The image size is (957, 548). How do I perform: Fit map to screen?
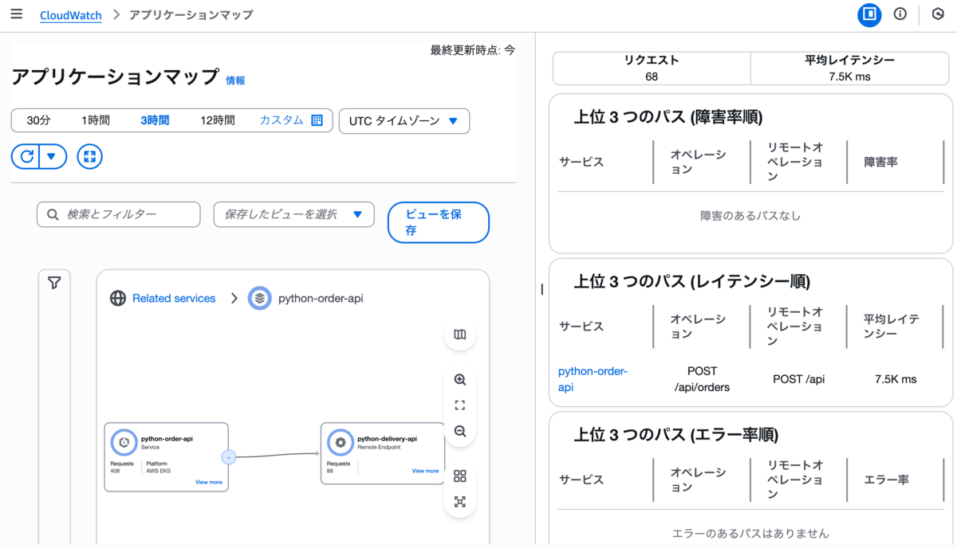pos(459,405)
